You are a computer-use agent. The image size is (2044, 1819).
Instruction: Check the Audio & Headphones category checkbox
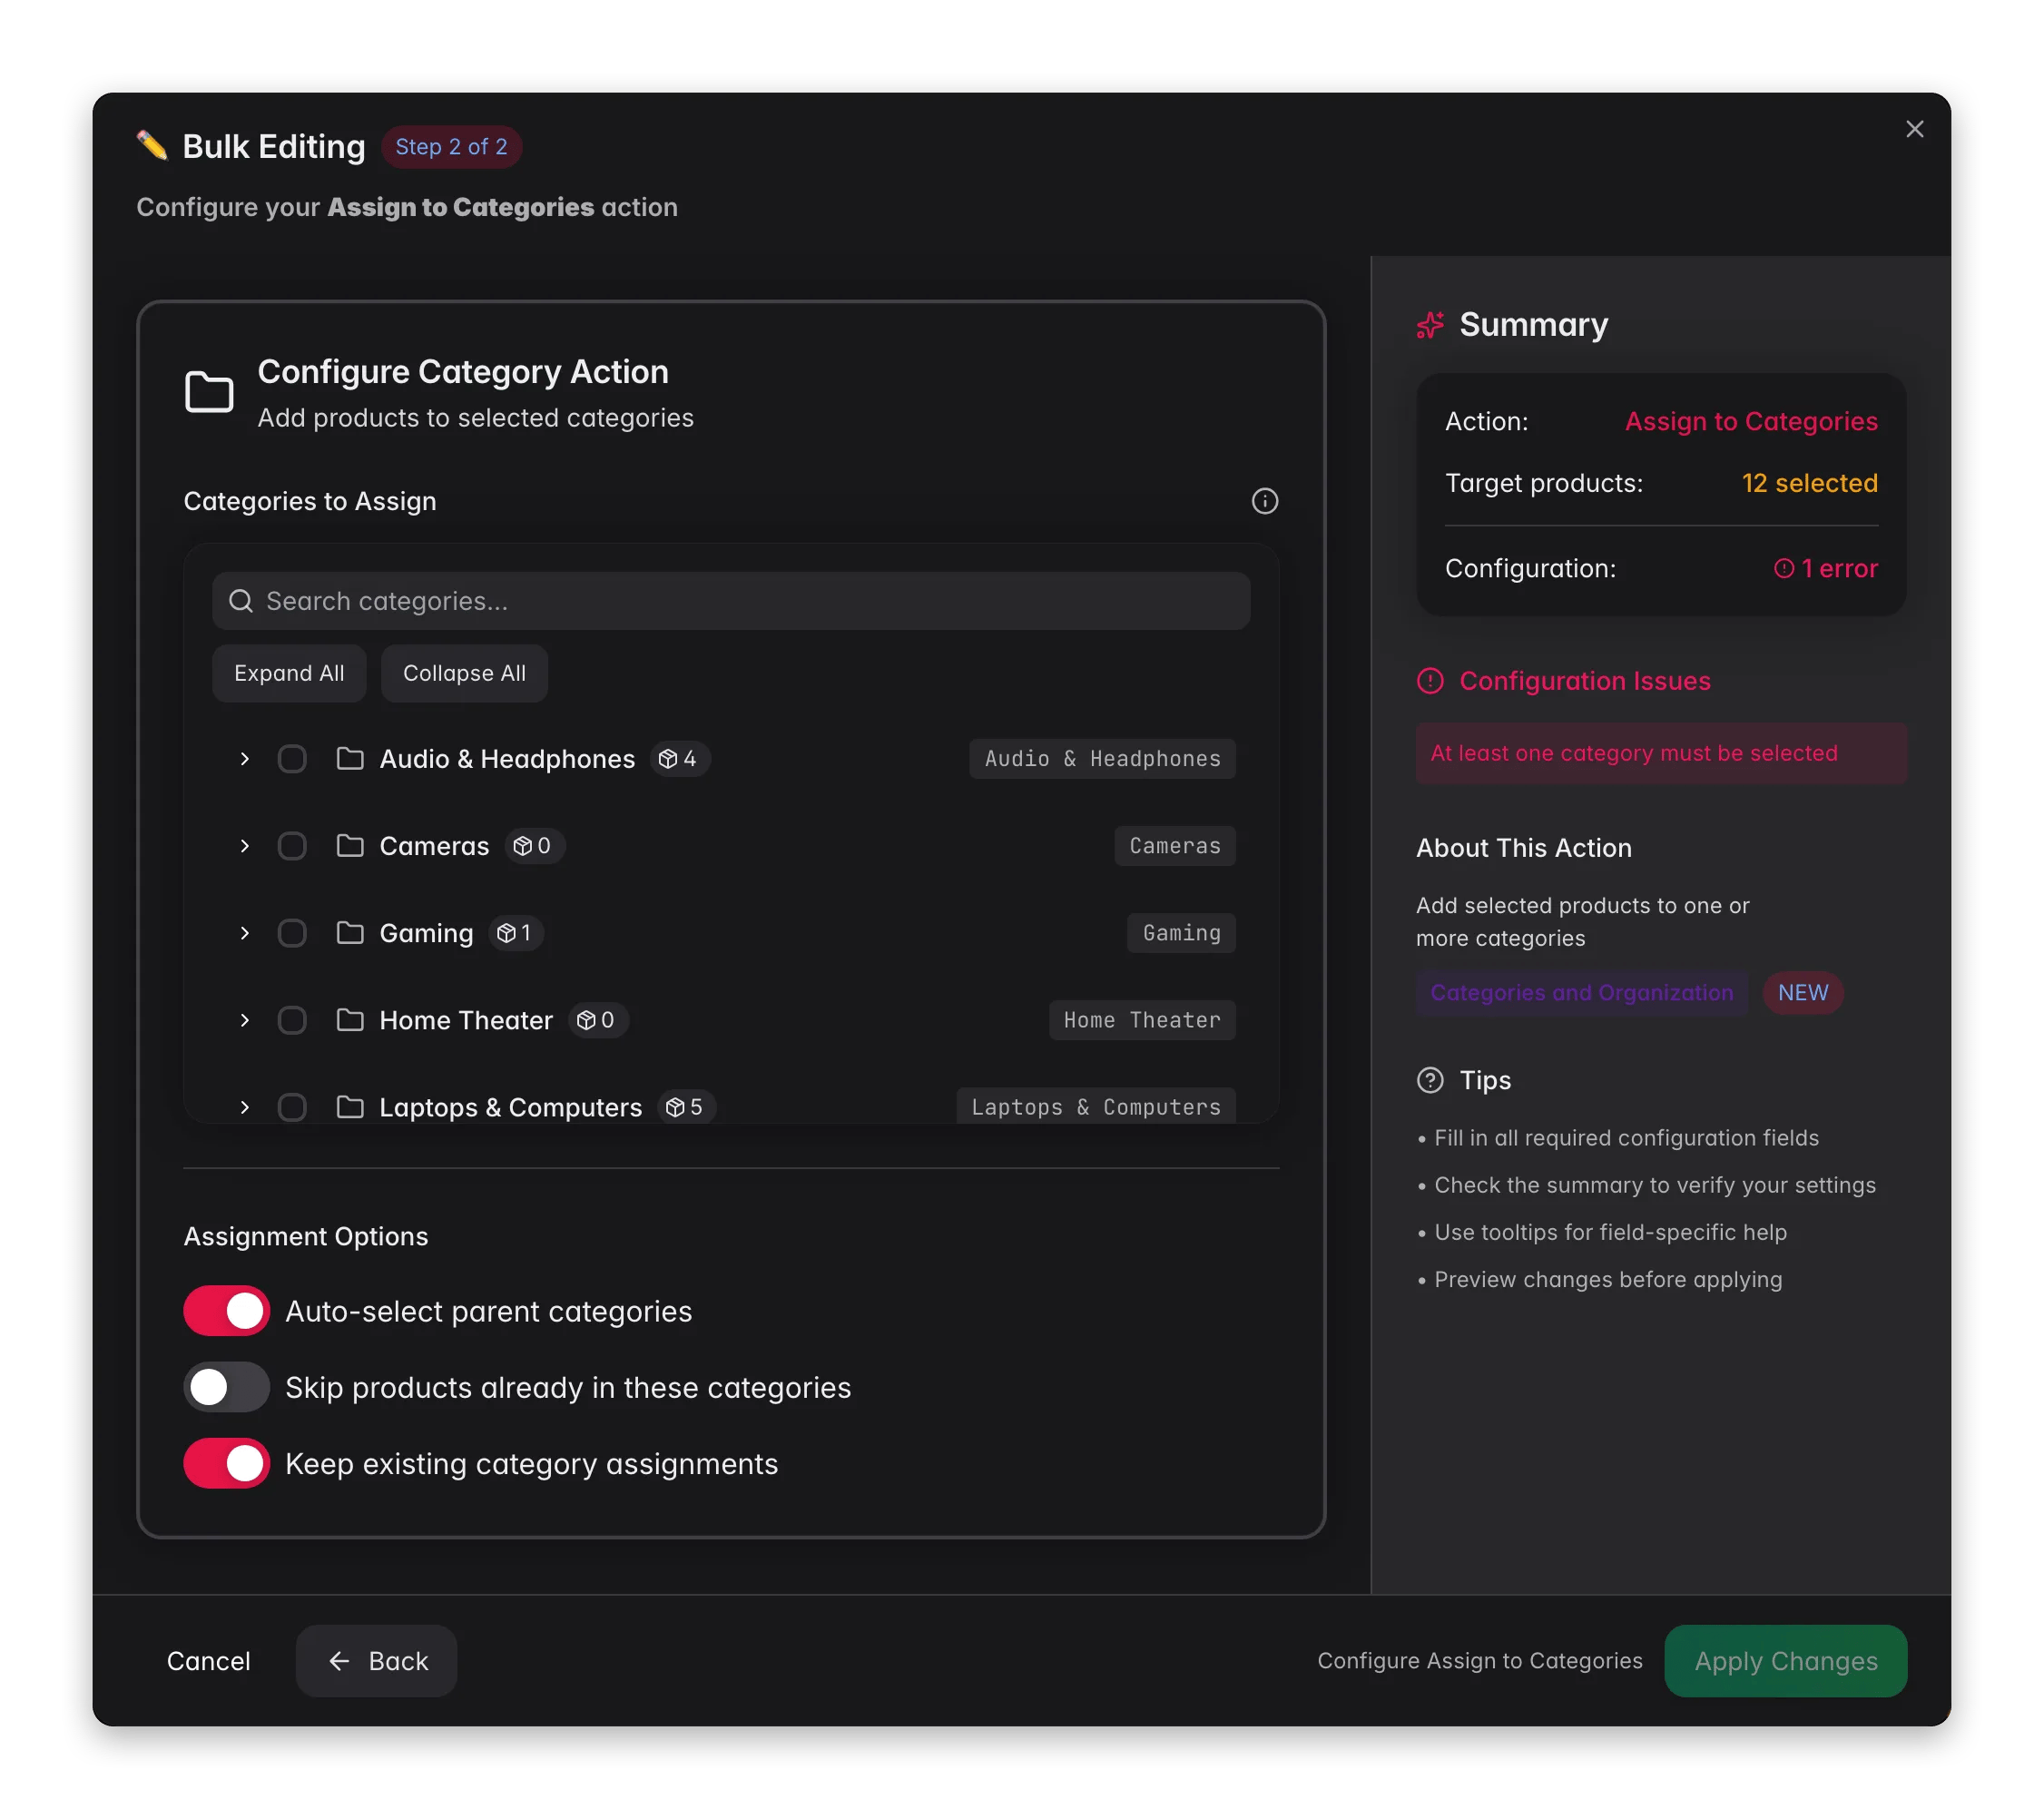[292, 759]
